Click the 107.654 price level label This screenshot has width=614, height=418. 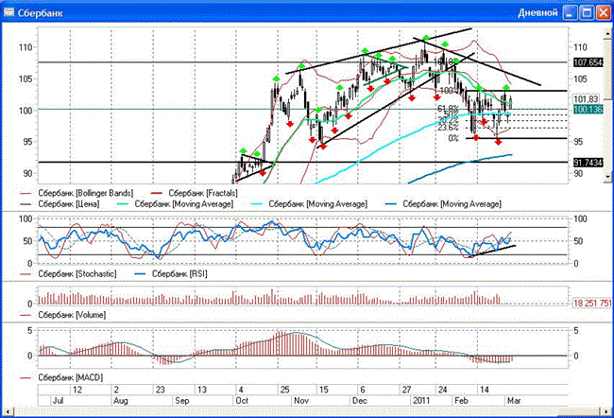(x=588, y=62)
